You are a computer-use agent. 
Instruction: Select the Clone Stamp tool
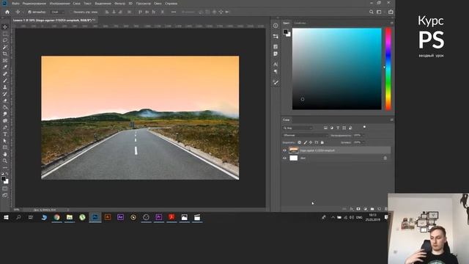click(x=5, y=87)
